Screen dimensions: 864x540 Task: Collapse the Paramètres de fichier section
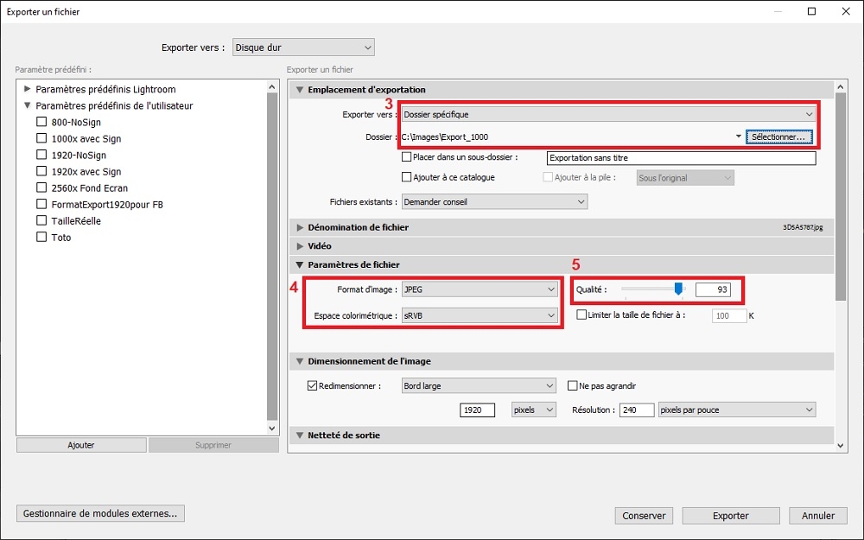point(300,265)
